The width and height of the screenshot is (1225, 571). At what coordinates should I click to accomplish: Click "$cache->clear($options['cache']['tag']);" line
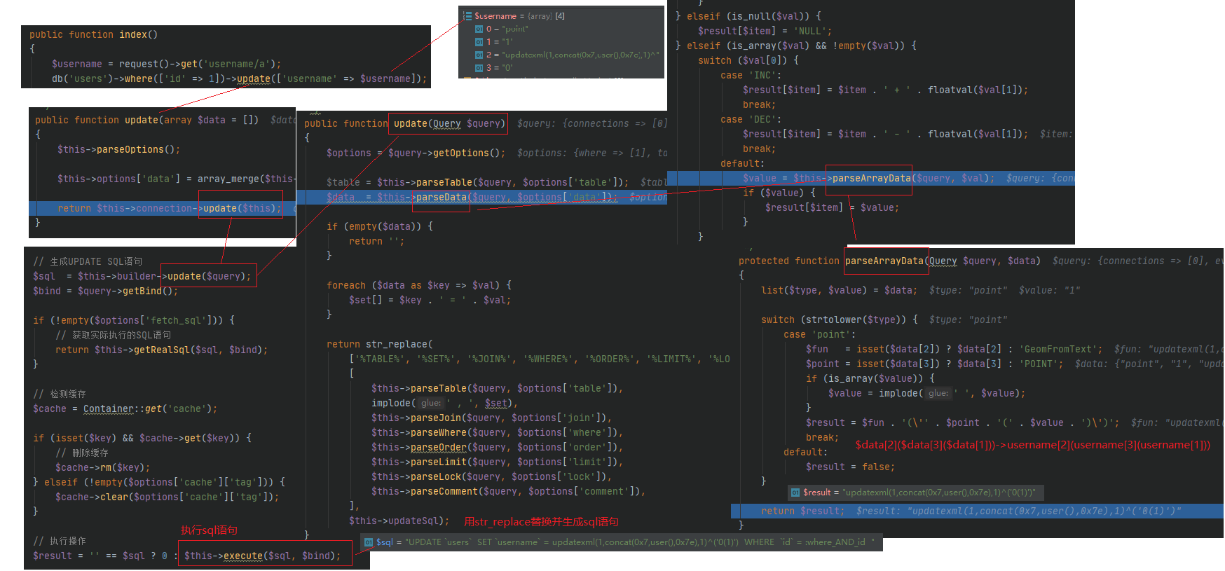pyautogui.click(x=167, y=497)
